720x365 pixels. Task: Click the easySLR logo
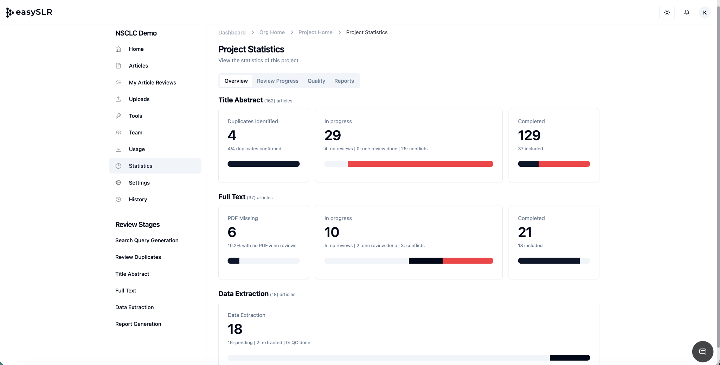[x=30, y=12]
